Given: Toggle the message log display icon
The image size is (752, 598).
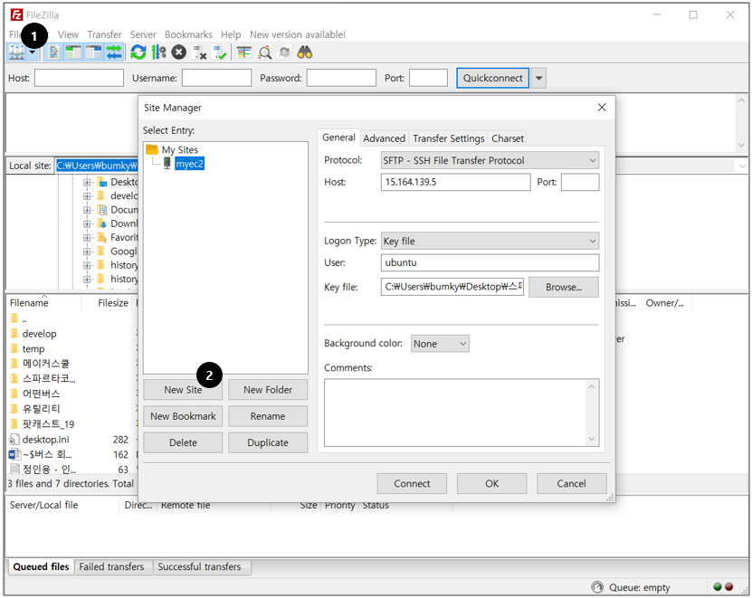Looking at the screenshot, I should (x=53, y=52).
